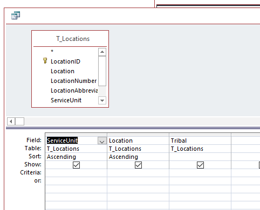Click Table cell of Location column
The image size is (260, 210).
(x=138, y=149)
